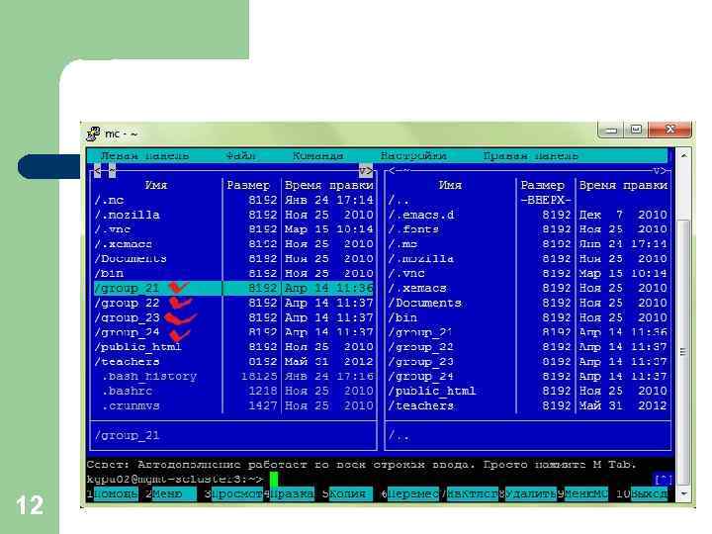Screen dimensions: 712x534
Task: Minimize the mc terminal window
Action: [x=612, y=130]
